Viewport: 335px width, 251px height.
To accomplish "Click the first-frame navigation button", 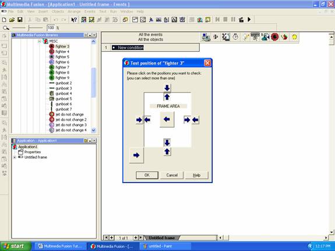I will 106,238.
